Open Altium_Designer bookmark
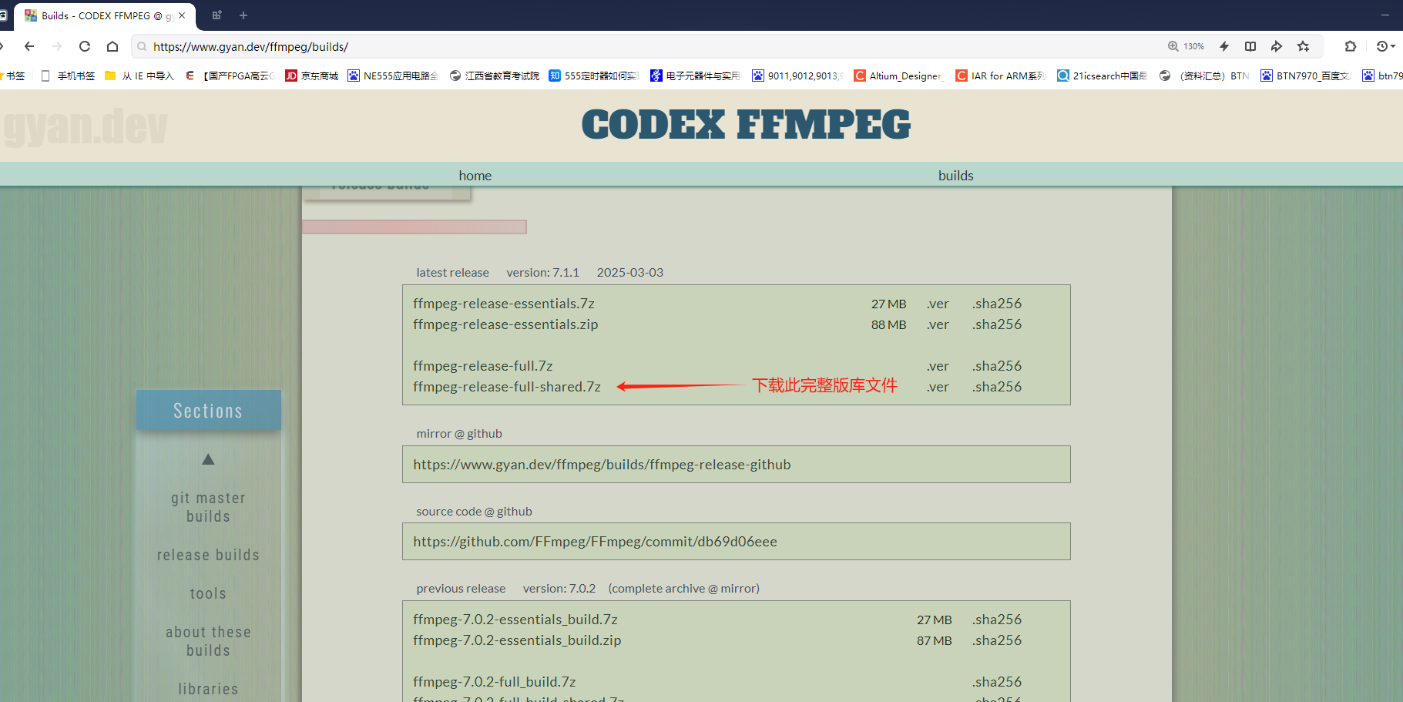 [898, 76]
